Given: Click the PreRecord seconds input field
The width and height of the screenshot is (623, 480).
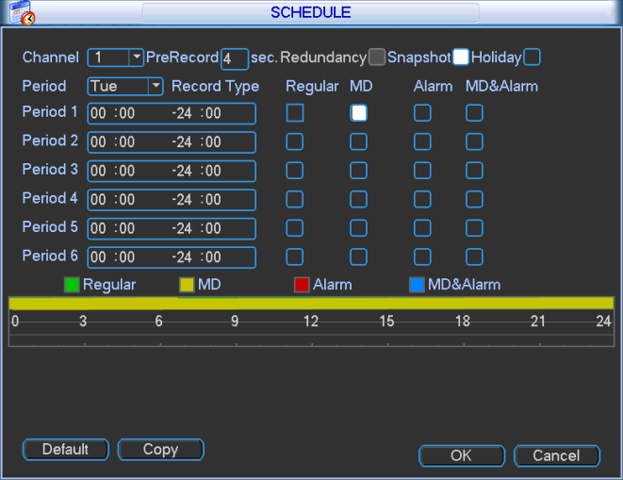Looking at the screenshot, I should pyautogui.click(x=234, y=58).
